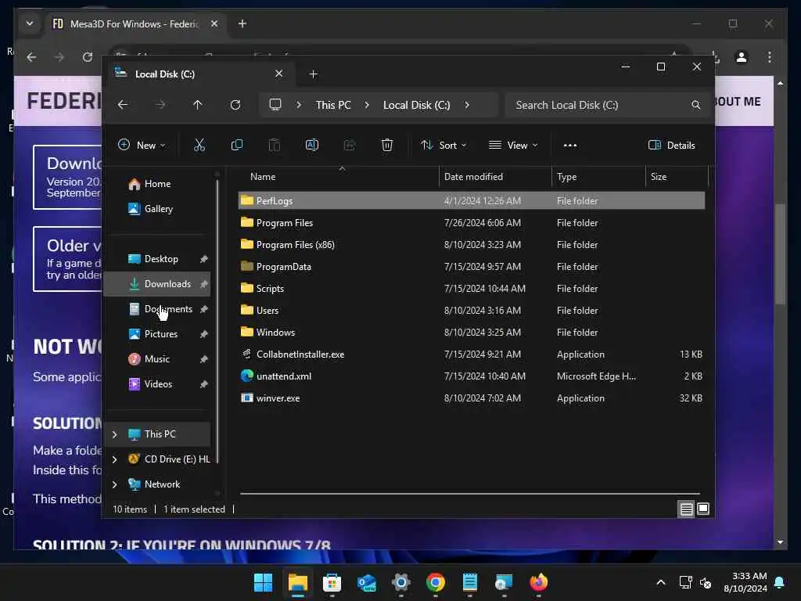
Task: Expand This PC in navigation pane
Action: click(x=114, y=434)
